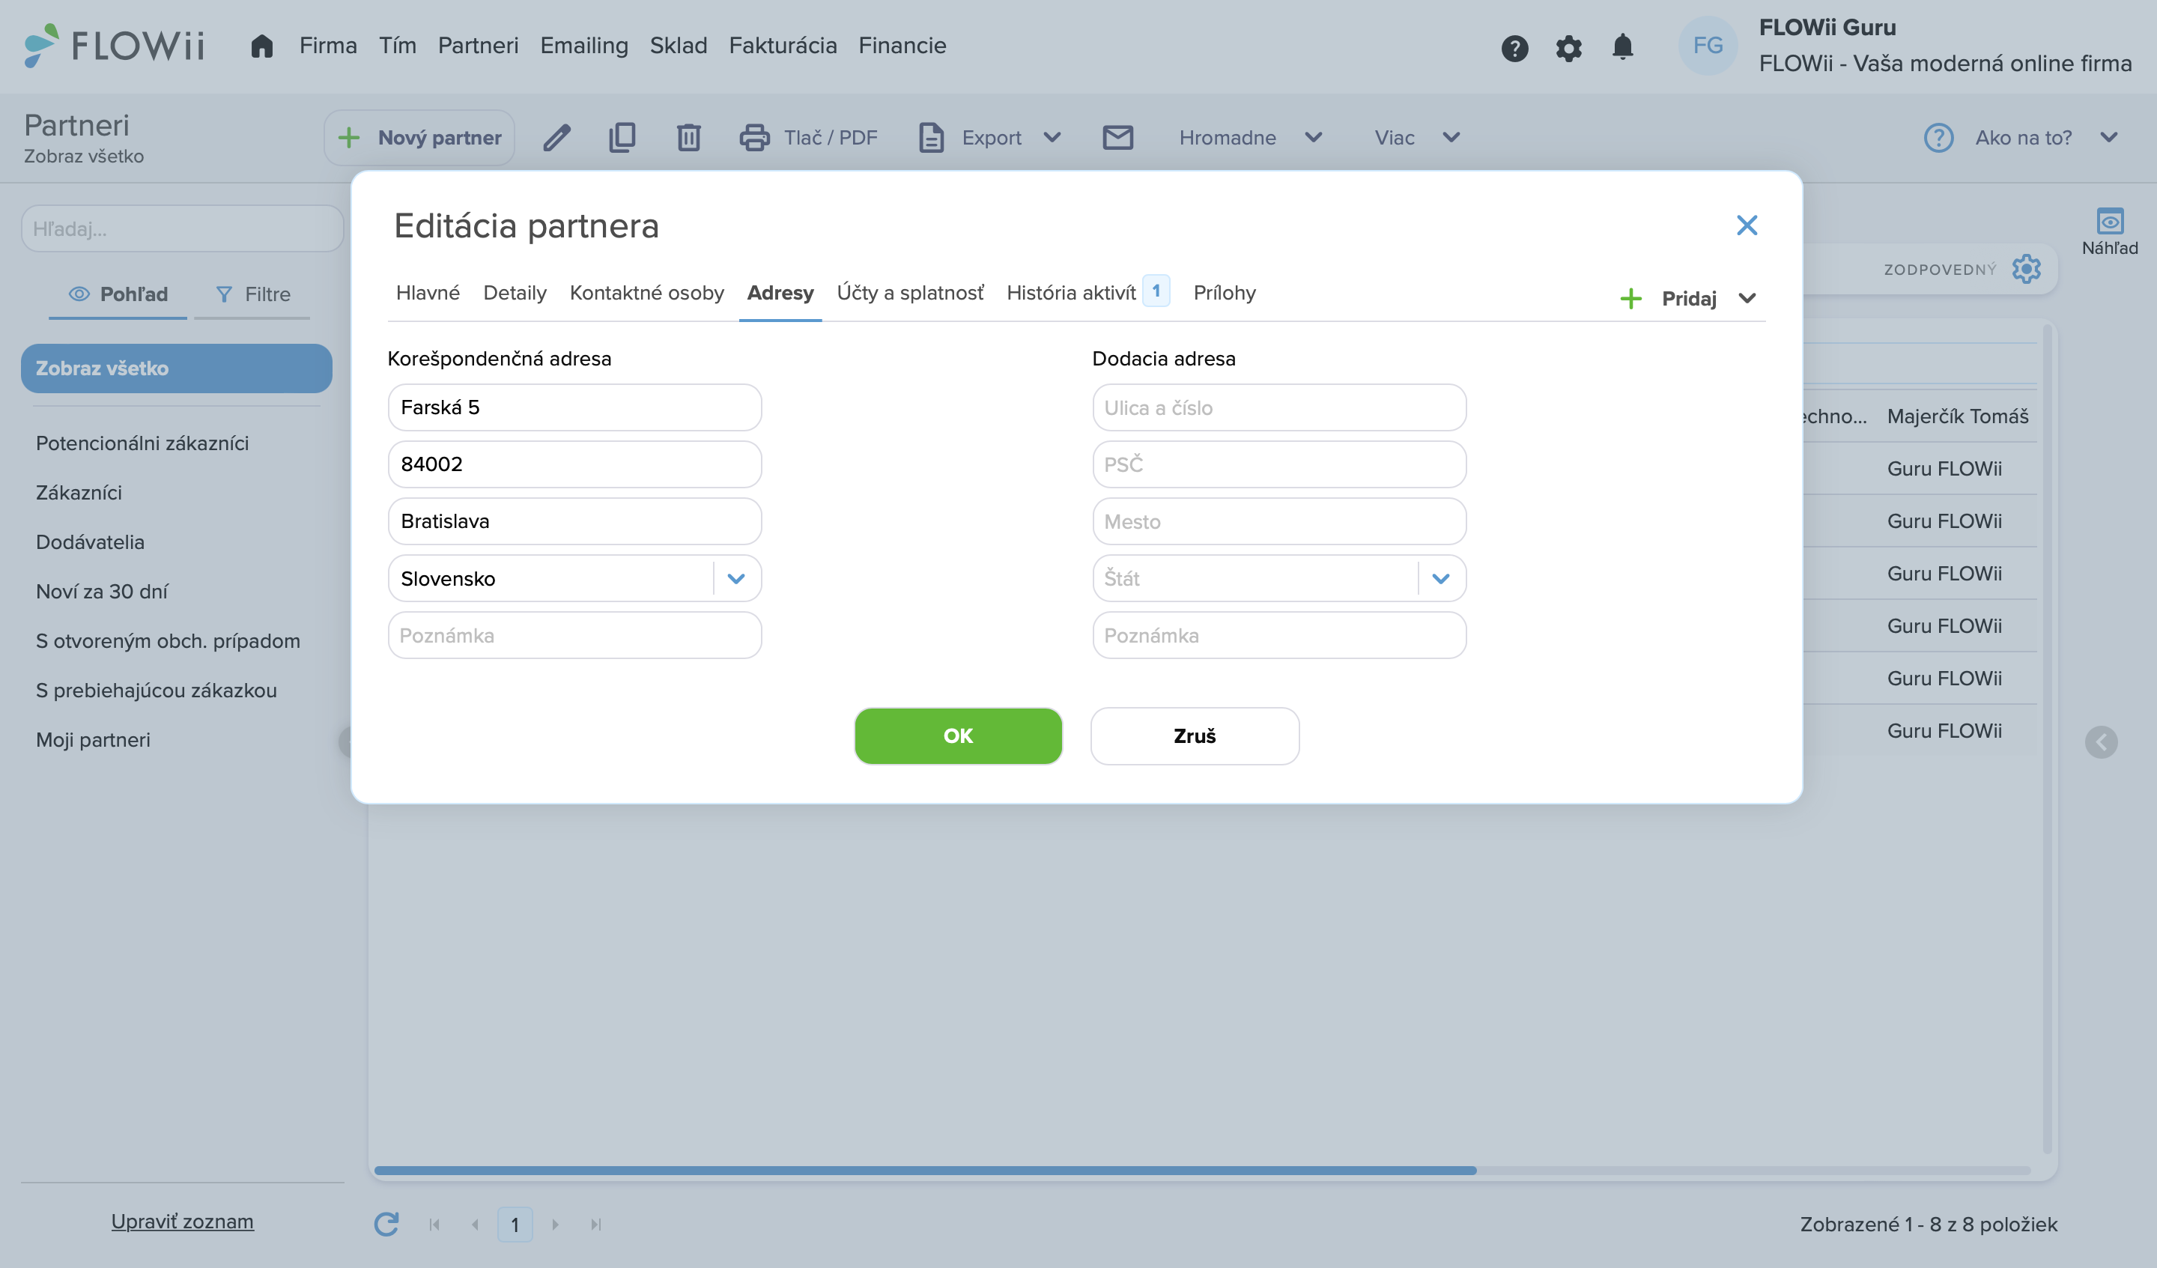The image size is (2157, 1268).
Task: Expand the Pridaj dropdown chevron
Action: [1747, 299]
